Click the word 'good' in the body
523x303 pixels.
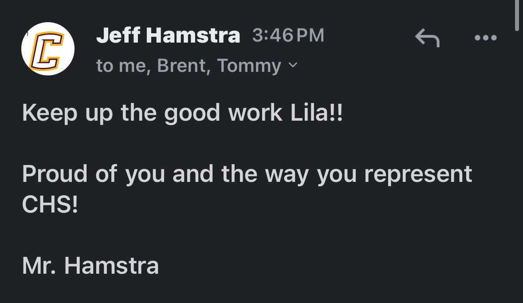point(192,114)
